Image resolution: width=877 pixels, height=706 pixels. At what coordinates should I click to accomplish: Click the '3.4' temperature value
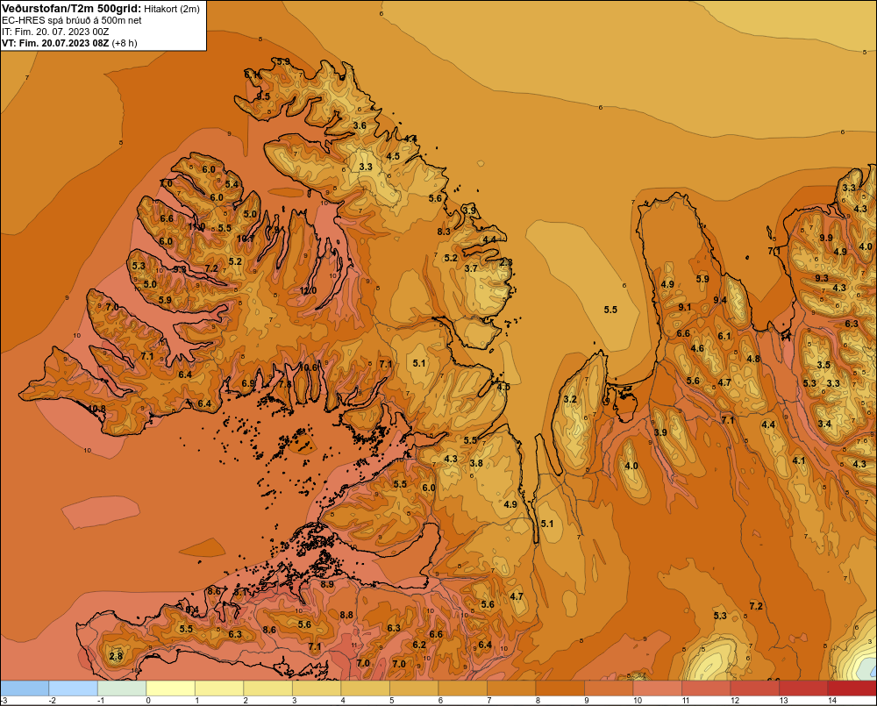point(824,424)
